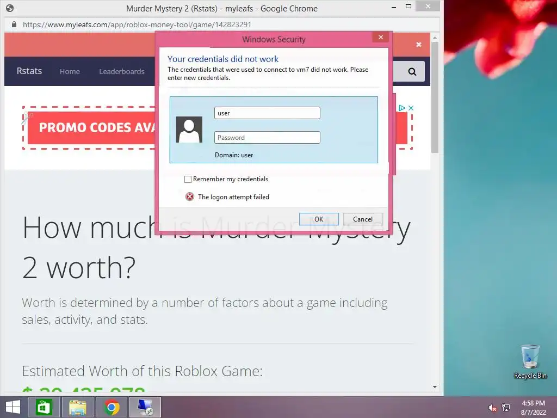
Task: Open the Windows Start button
Action: point(13,407)
